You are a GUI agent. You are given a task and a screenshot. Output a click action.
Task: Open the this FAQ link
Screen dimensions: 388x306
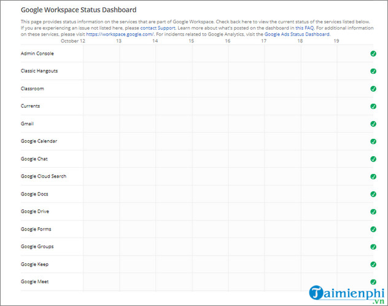click(305, 28)
